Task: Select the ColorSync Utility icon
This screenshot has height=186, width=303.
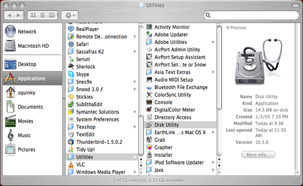Action: [149, 95]
